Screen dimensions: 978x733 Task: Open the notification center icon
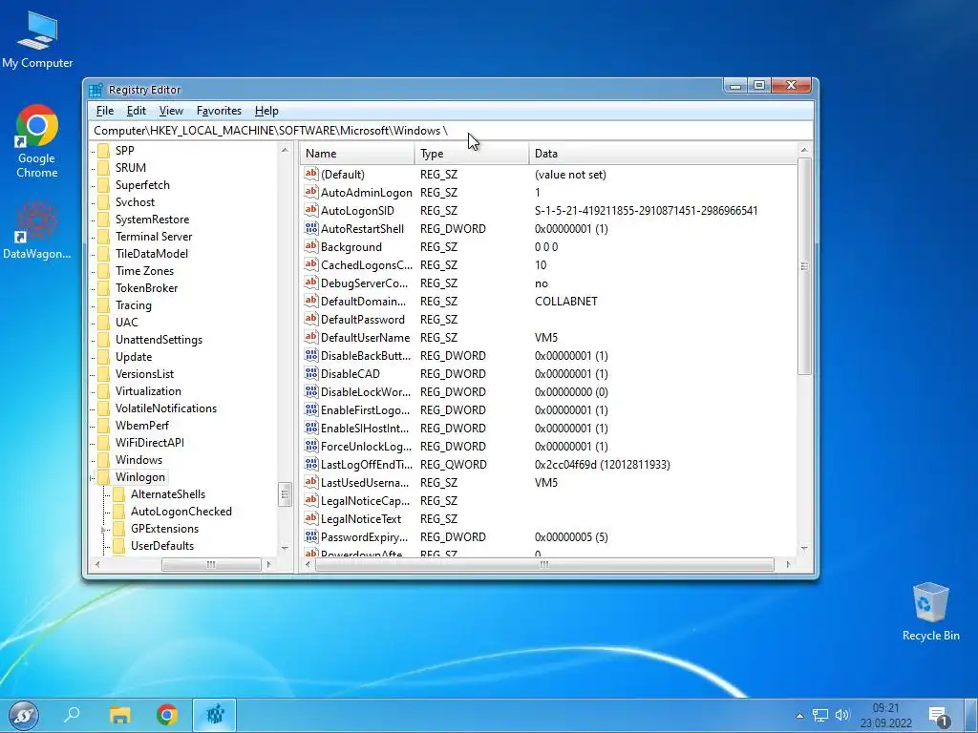point(938,717)
